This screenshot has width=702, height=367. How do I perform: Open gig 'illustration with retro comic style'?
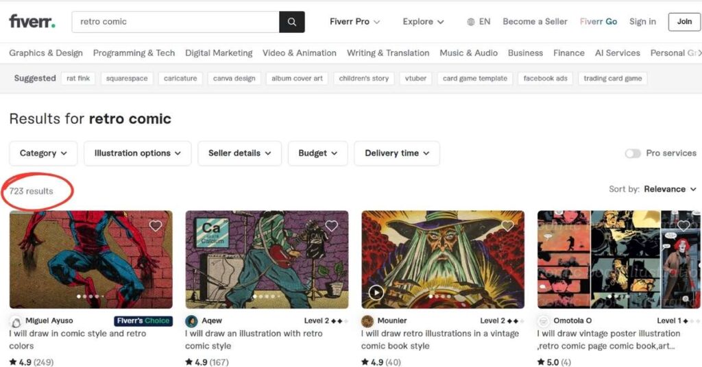pos(254,340)
